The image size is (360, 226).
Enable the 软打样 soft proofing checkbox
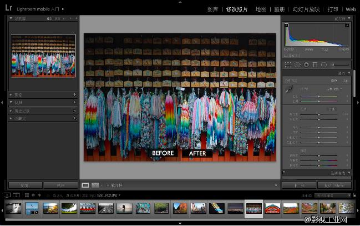(108, 185)
